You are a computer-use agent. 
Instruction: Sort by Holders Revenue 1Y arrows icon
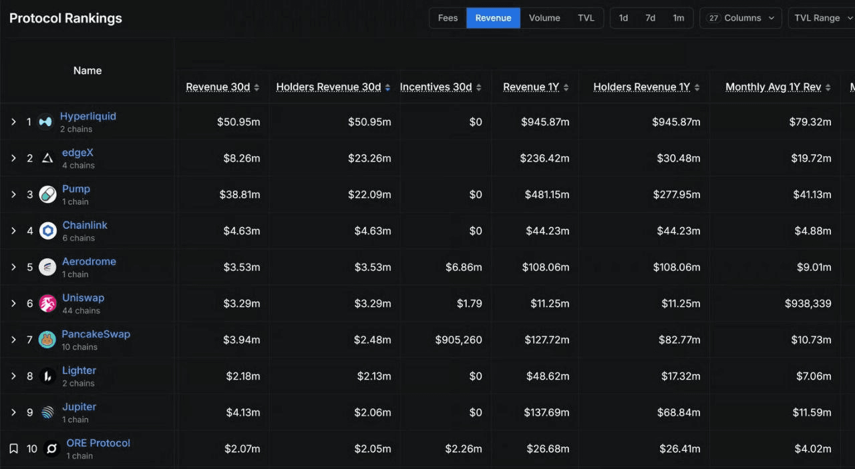click(x=697, y=87)
